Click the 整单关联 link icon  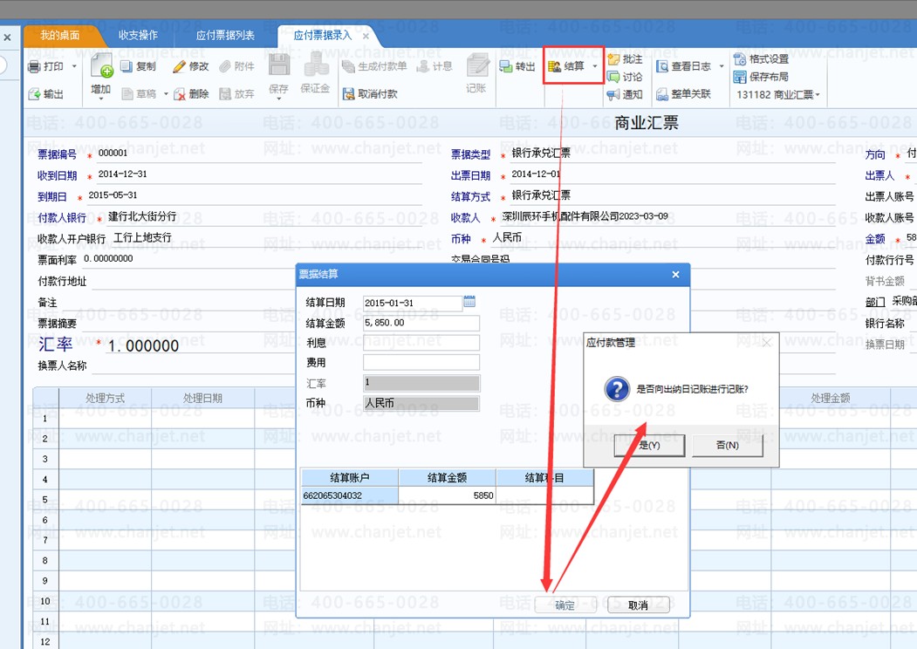pyautogui.click(x=662, y=94)
